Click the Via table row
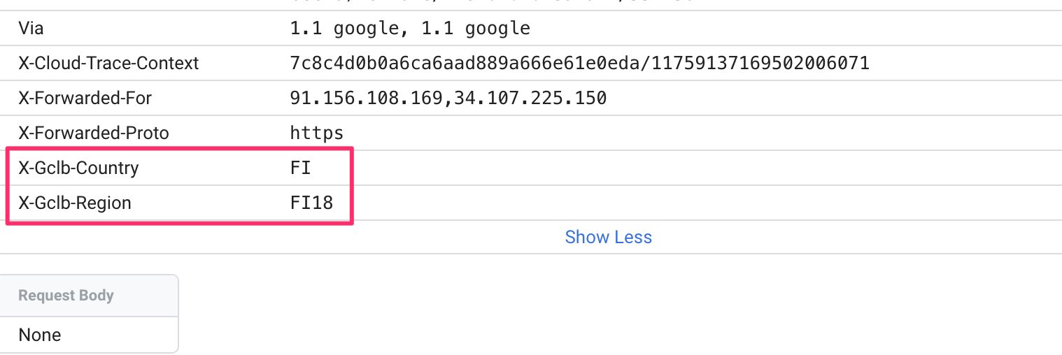Viewport: 1062px width, 355px height. [531, 29]
